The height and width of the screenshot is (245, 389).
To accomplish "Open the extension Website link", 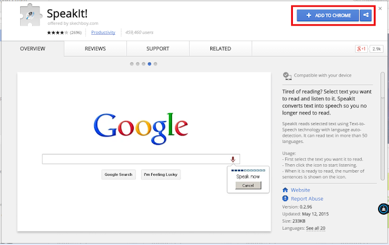I will tap(300, 190).
